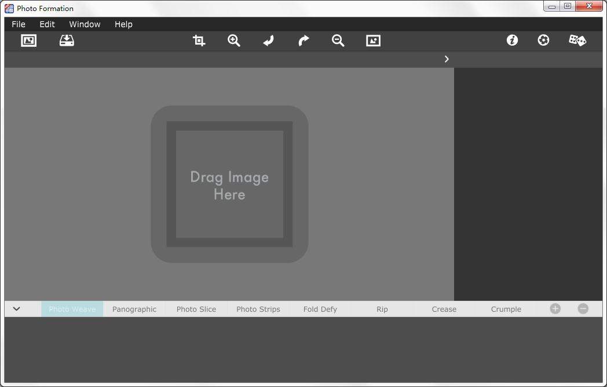Image resolution: width=607 pixels, height=387 pixels.
Task: Click the undo arrow icon
Action: pos(268,40)
